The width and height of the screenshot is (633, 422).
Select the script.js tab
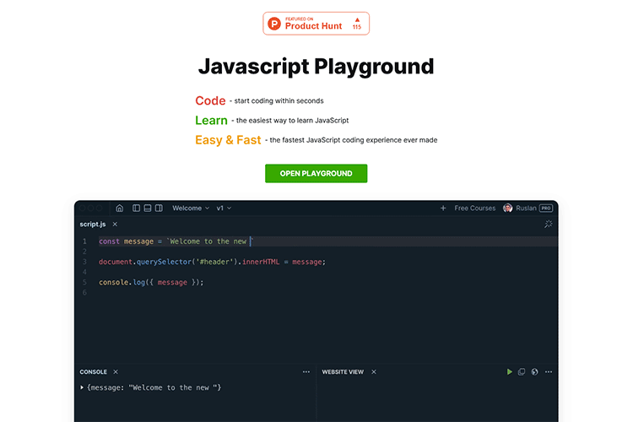(x=93, y=225)
